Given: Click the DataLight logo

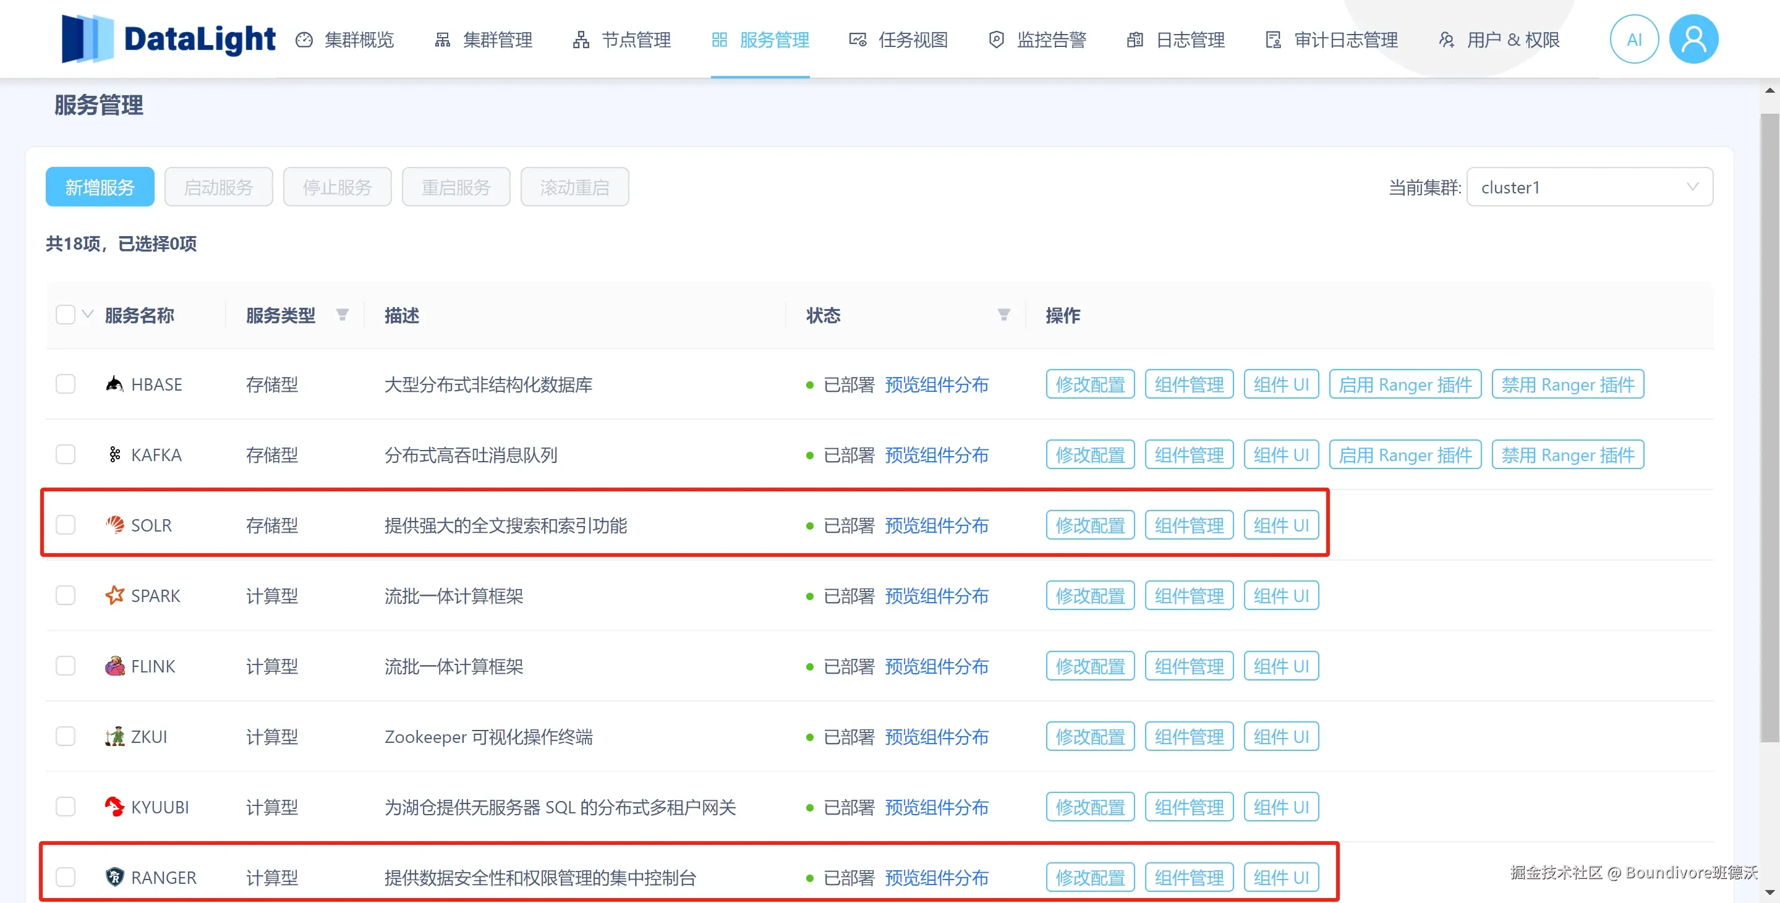Looking at the screenshot, I should (169, 40).
